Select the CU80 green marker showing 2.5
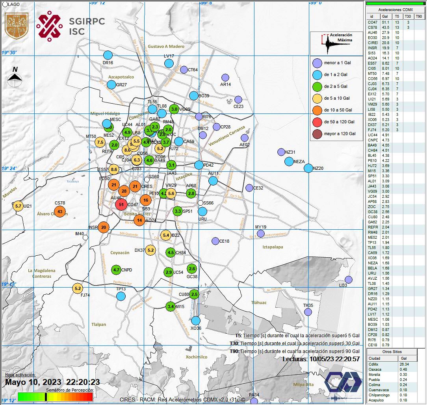The image size is (427, 405). click(194, 294)
